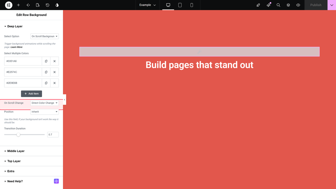336x189 pixels.
Task: Open the What's New megaphone icon
Action: click(x=269, y=5)
